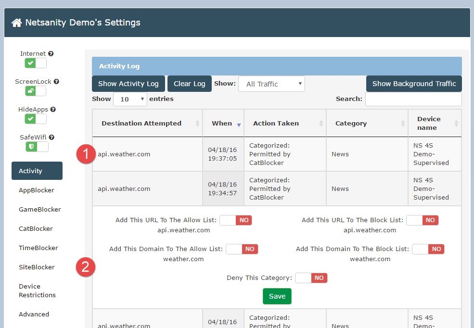Toggle Add This URL To The Allow List

coord(236,220)
